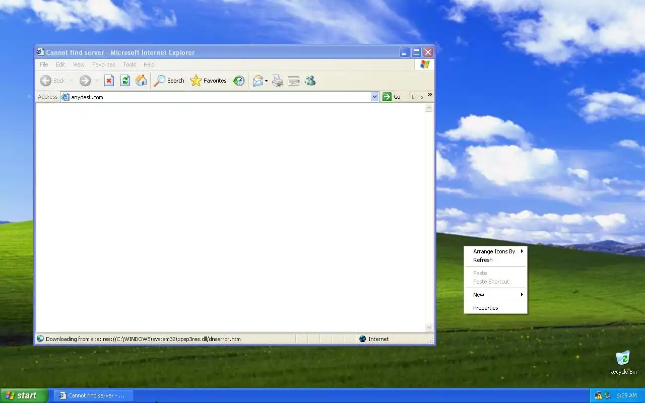Click the Forward arrow toolbar button
645x403 pixels.
pyautogui.click(x=85, y=81)
